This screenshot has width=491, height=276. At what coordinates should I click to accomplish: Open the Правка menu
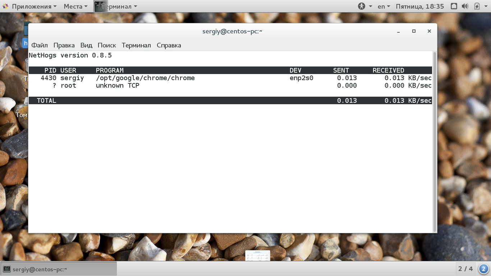pyautogui.click(x=64, y=45)
